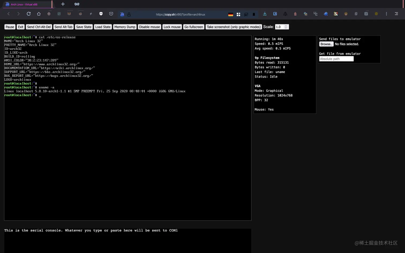Click the 'Mode: Graphical' VGA line
Image resolution: width=405 pixels, height=253 pixels.
click(x=269, y=91)
